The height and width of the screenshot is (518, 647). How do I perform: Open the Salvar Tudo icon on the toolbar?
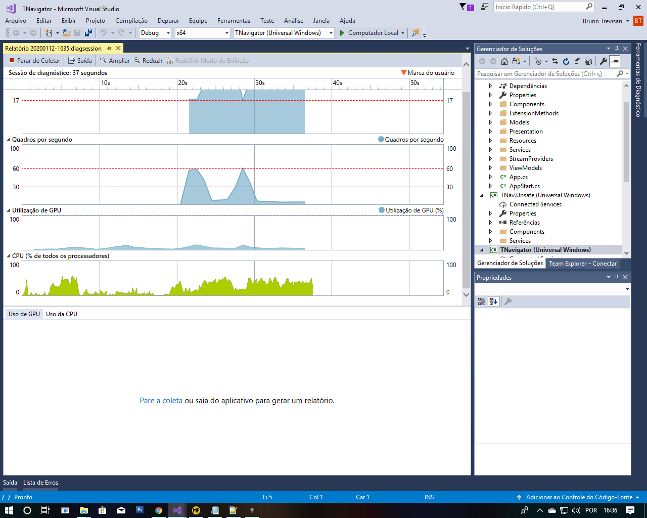click(x=88, y=32)
